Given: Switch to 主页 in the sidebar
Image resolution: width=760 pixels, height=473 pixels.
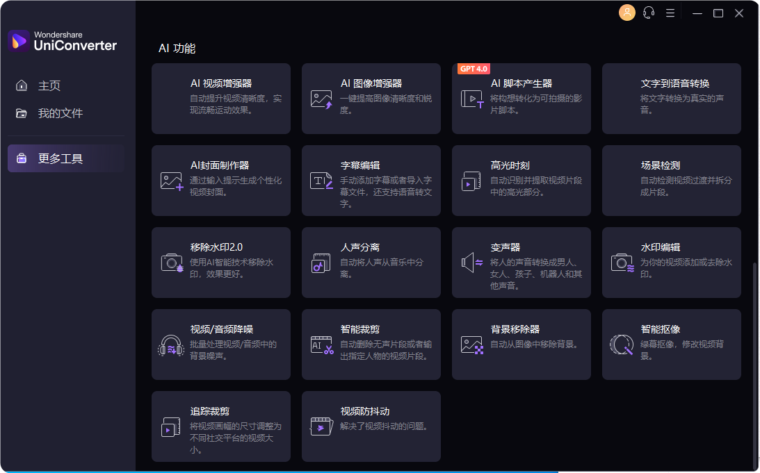Looking at the screenshot, I should point(46,85).
